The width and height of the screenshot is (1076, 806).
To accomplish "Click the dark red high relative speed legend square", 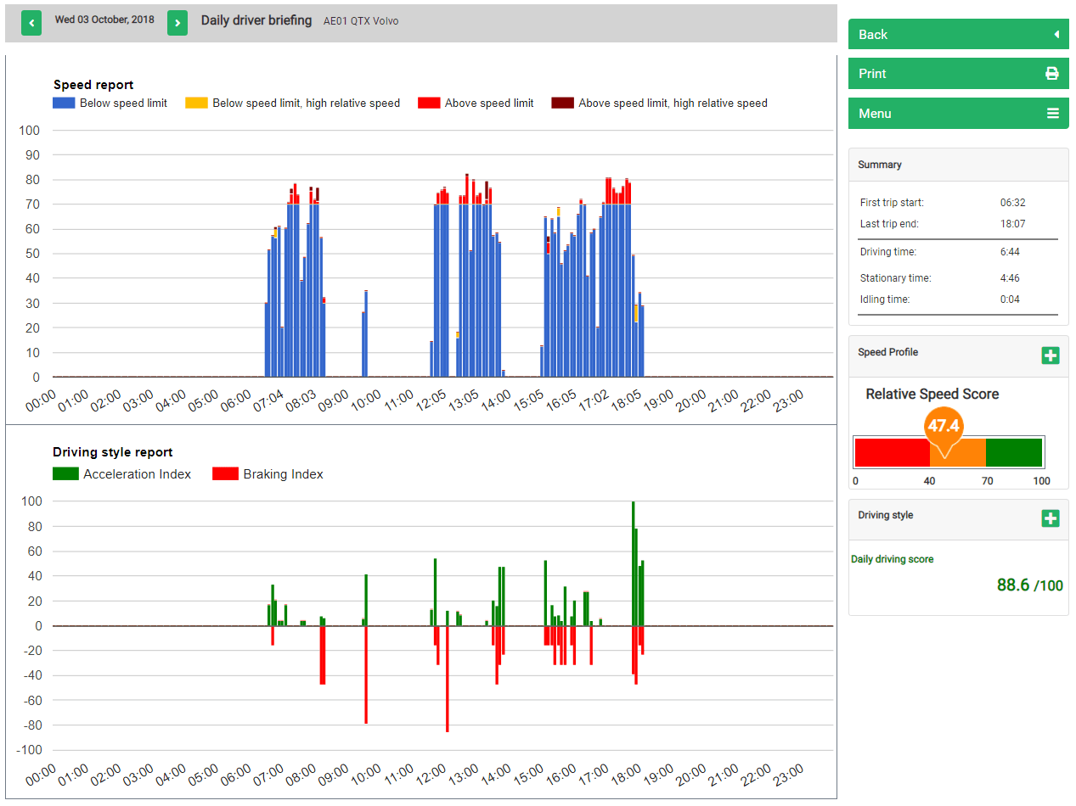I will point(562,103).
